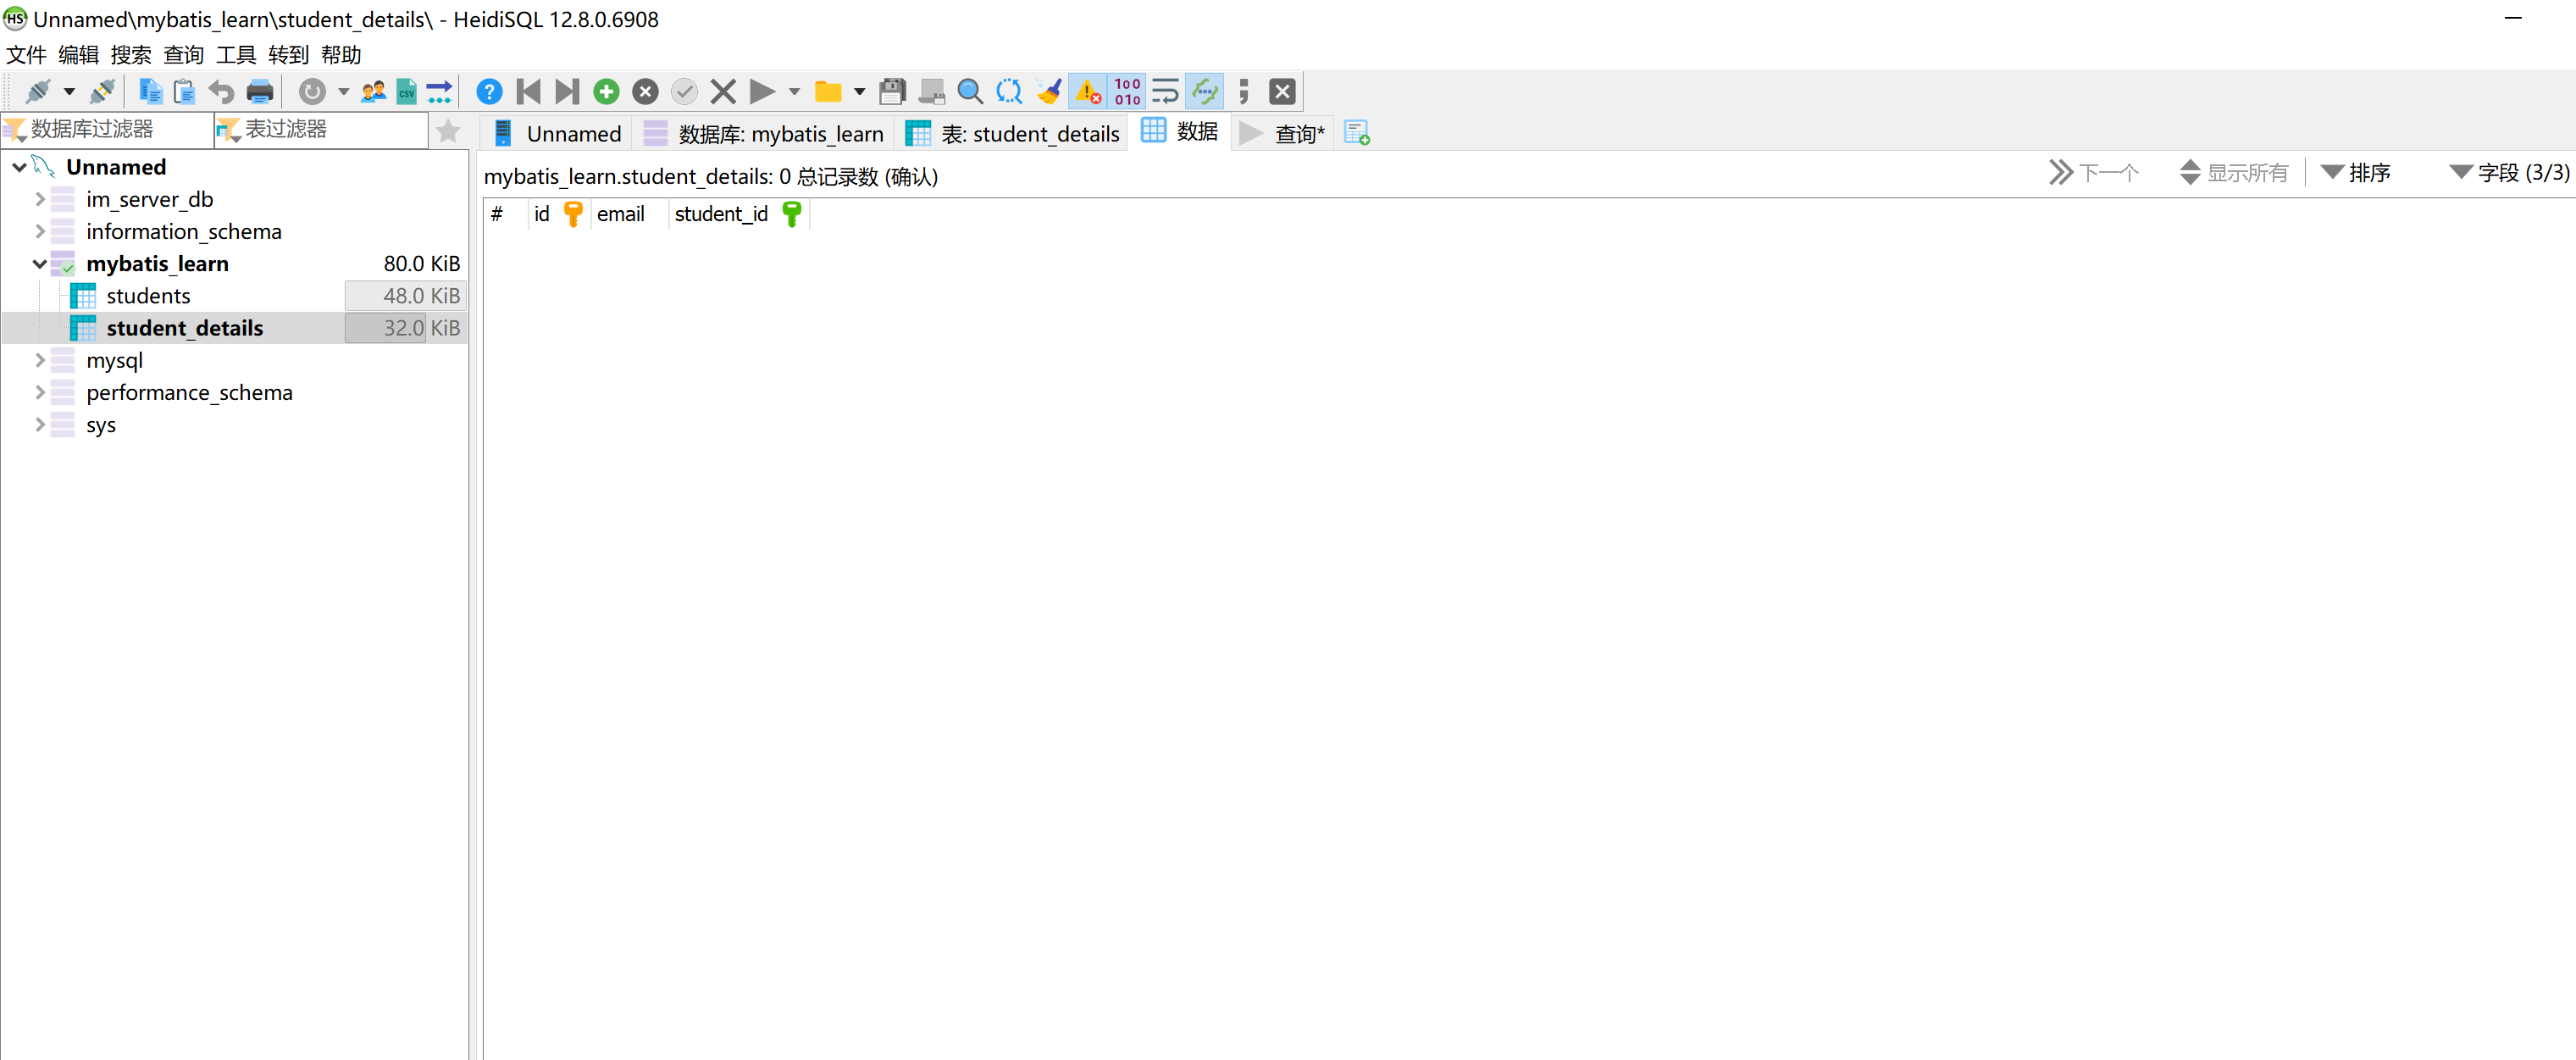The image size is (2576, 1060).
Task: Toggle the binary 100/010 display button
Action: pyautogui.click(x=1127, y=92)
